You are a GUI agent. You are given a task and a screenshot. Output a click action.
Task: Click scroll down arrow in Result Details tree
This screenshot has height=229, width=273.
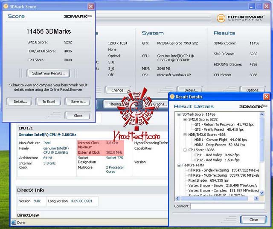(x=261, y=193)
